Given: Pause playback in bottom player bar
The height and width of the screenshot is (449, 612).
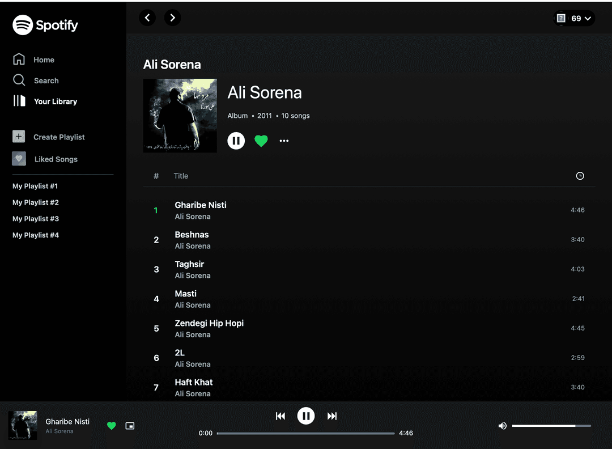Looking at the screenshot, I should (x=306, y=416).
